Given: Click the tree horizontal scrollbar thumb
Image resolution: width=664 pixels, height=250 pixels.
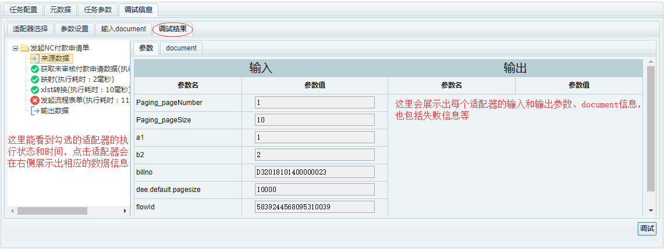Looking at the screenshot, I should click(52, 211).
